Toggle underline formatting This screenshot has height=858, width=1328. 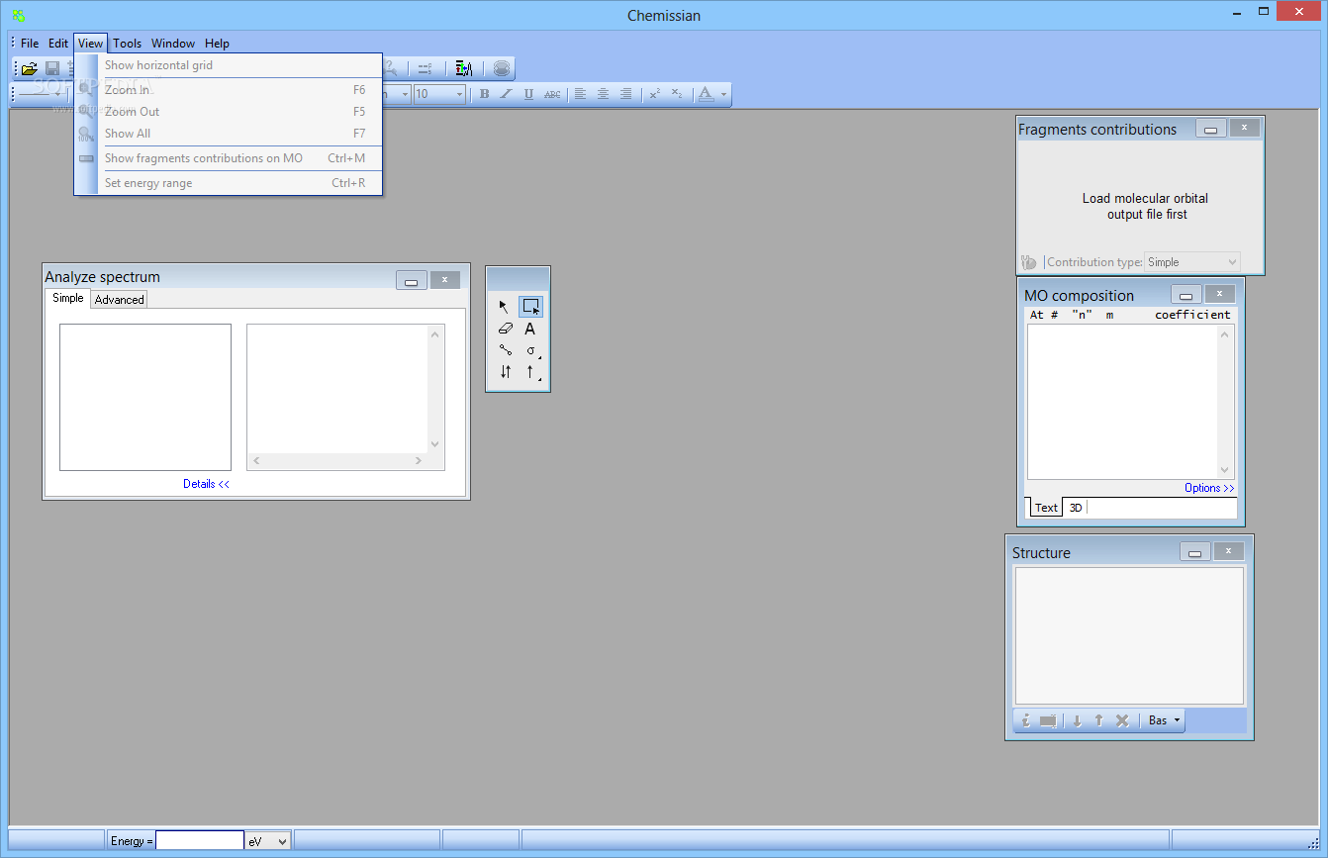tap(528, 94)
